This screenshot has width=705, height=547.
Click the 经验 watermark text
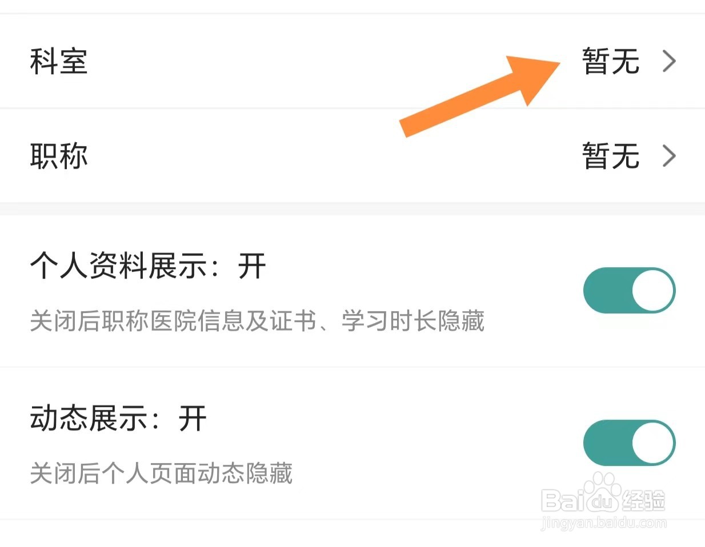[x=644, y=501]
